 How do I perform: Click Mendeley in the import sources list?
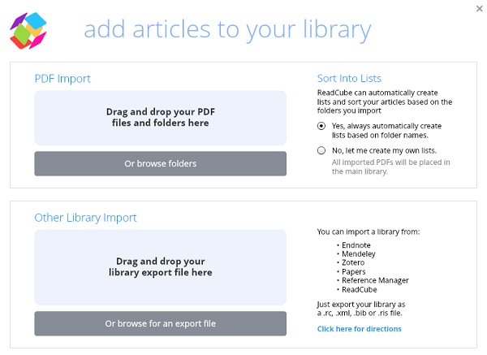click(x=361, y=253)
